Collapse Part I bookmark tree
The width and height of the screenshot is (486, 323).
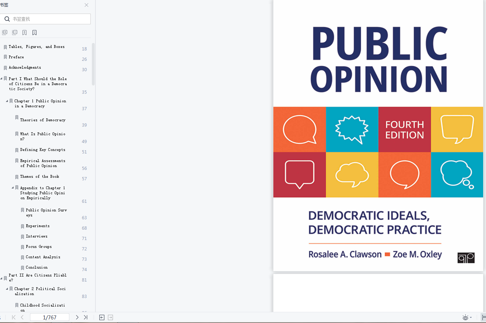[1, 79]
